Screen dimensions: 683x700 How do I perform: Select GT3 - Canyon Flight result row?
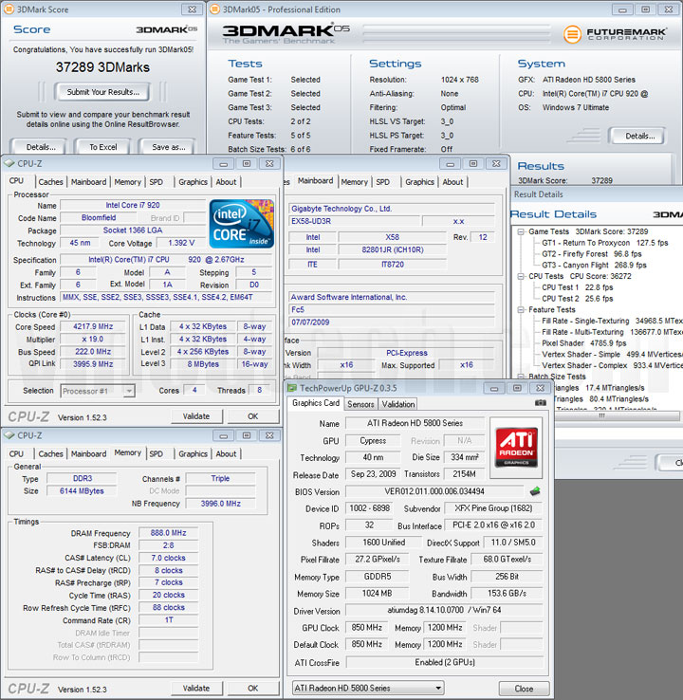pyautogui.click(x=594, y=266)
